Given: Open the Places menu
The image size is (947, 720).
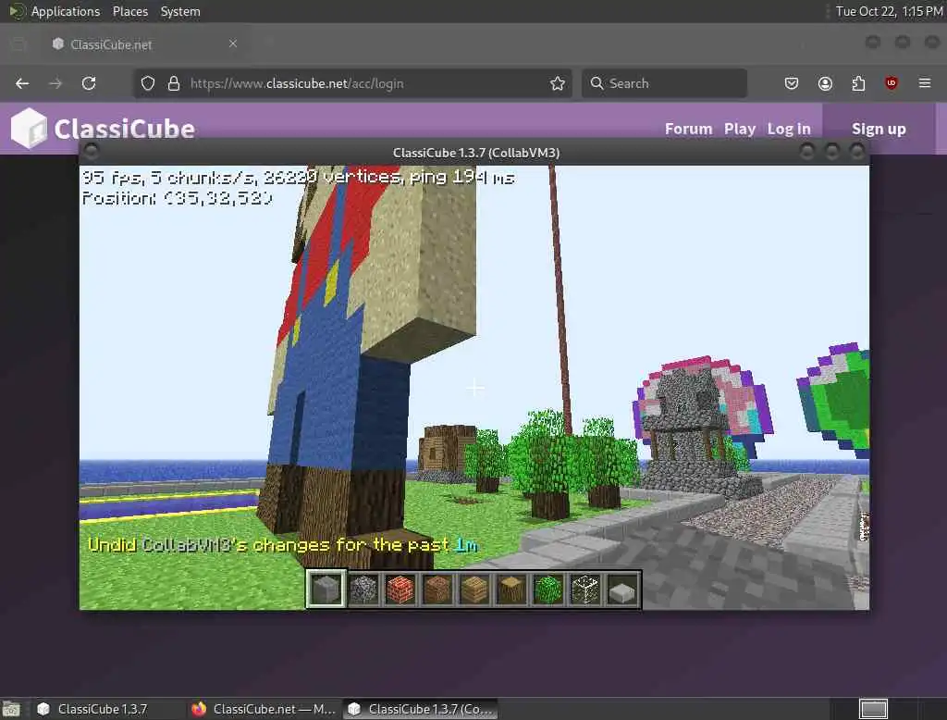Looking at the screenshot, I should tap(130, 11).
